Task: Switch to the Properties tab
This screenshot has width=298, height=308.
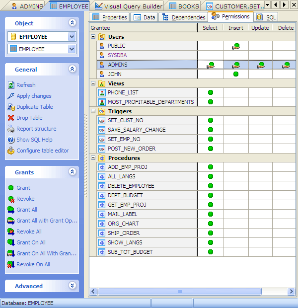Action: pyautogui.click(x=109, y=17)
